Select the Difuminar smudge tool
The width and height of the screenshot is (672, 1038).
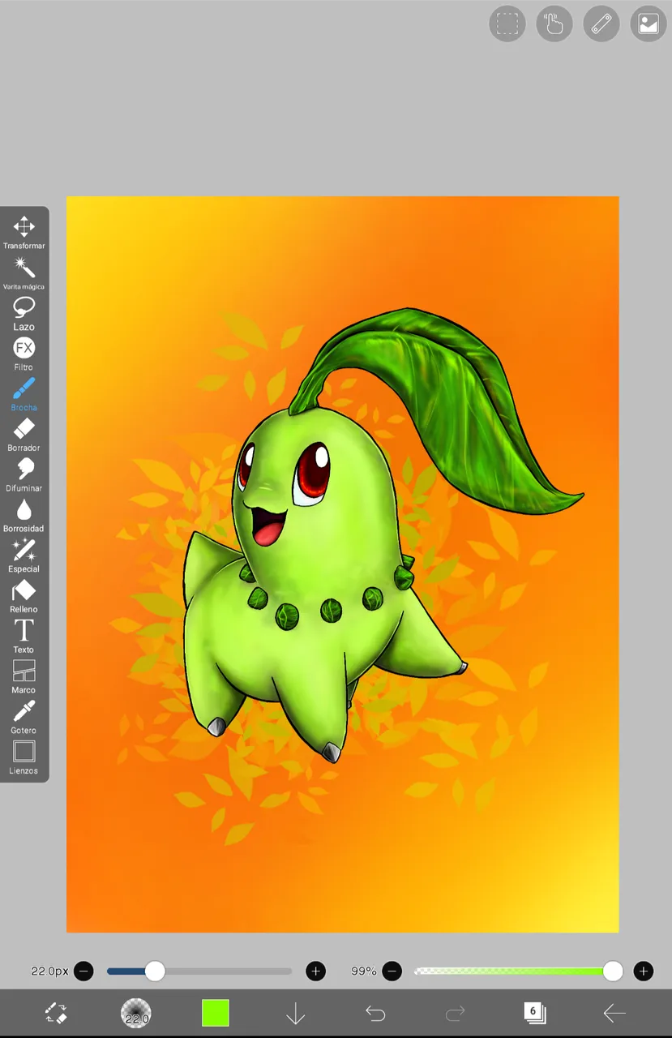tap(24, 475)
